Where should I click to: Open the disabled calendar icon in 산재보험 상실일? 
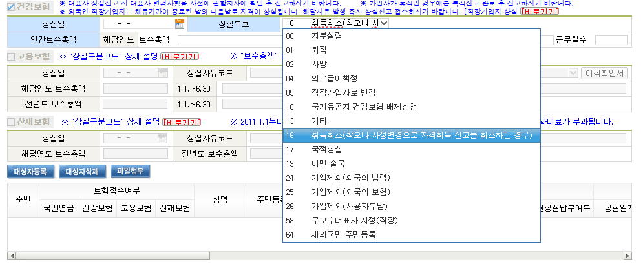[163, 138]
